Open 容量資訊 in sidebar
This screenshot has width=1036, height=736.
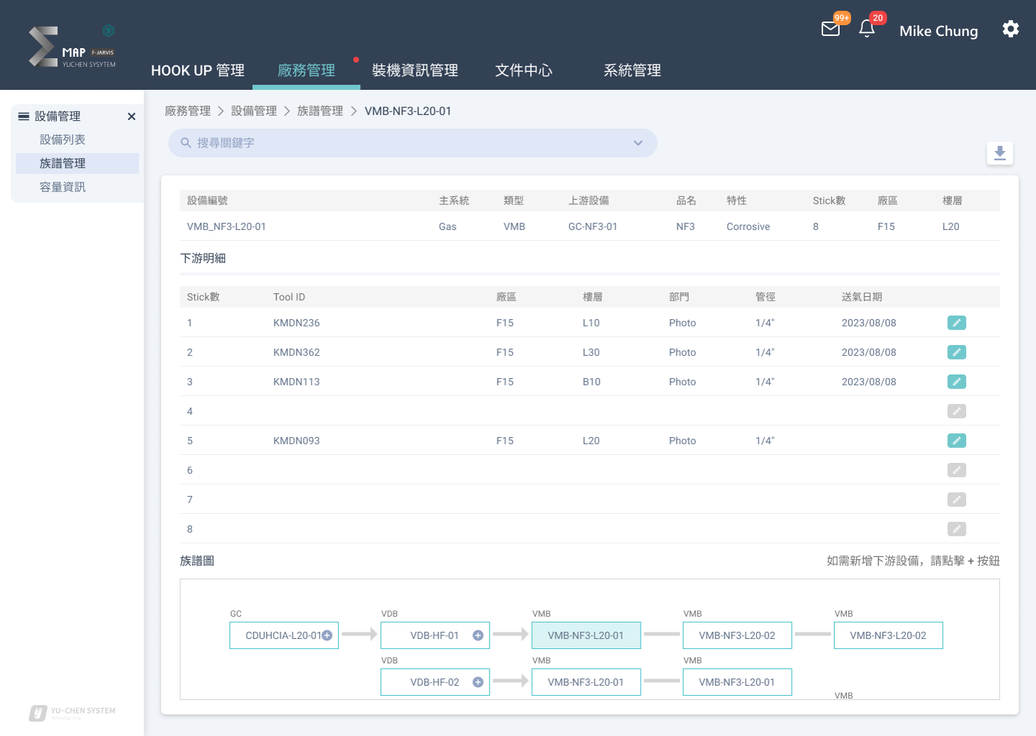63,187
